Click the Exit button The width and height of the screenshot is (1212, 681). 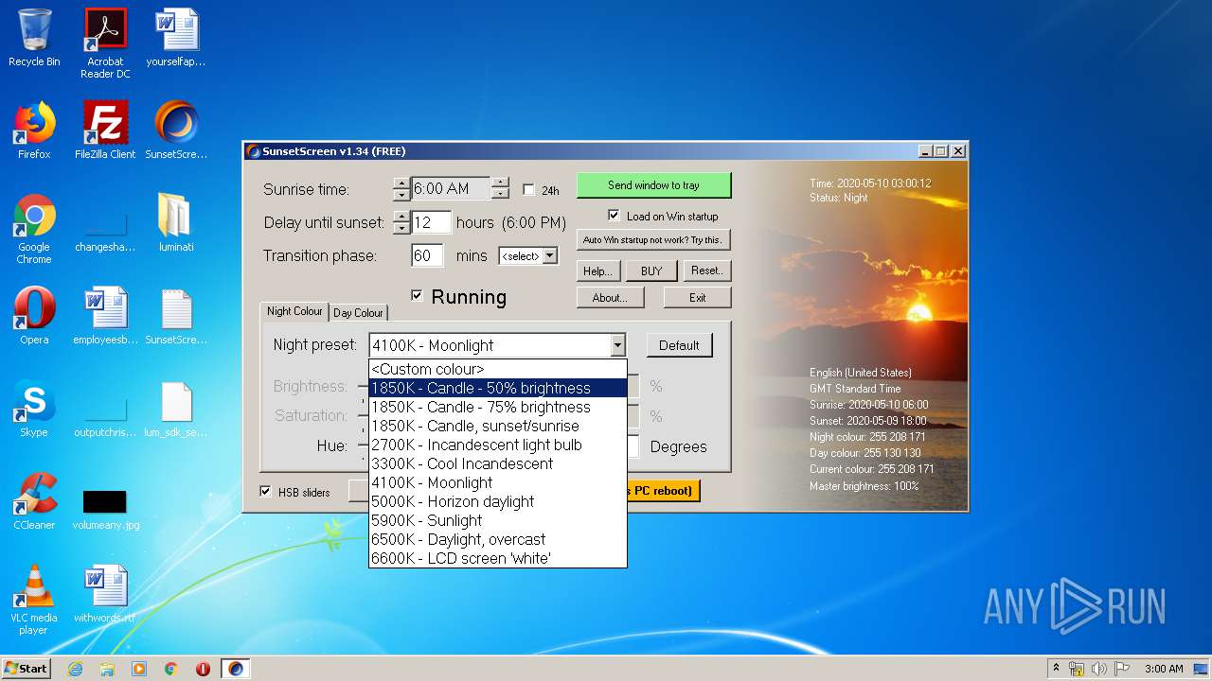coord(697,297)
